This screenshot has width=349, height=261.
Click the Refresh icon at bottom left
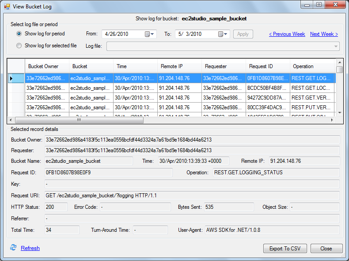tap(13, 247)
